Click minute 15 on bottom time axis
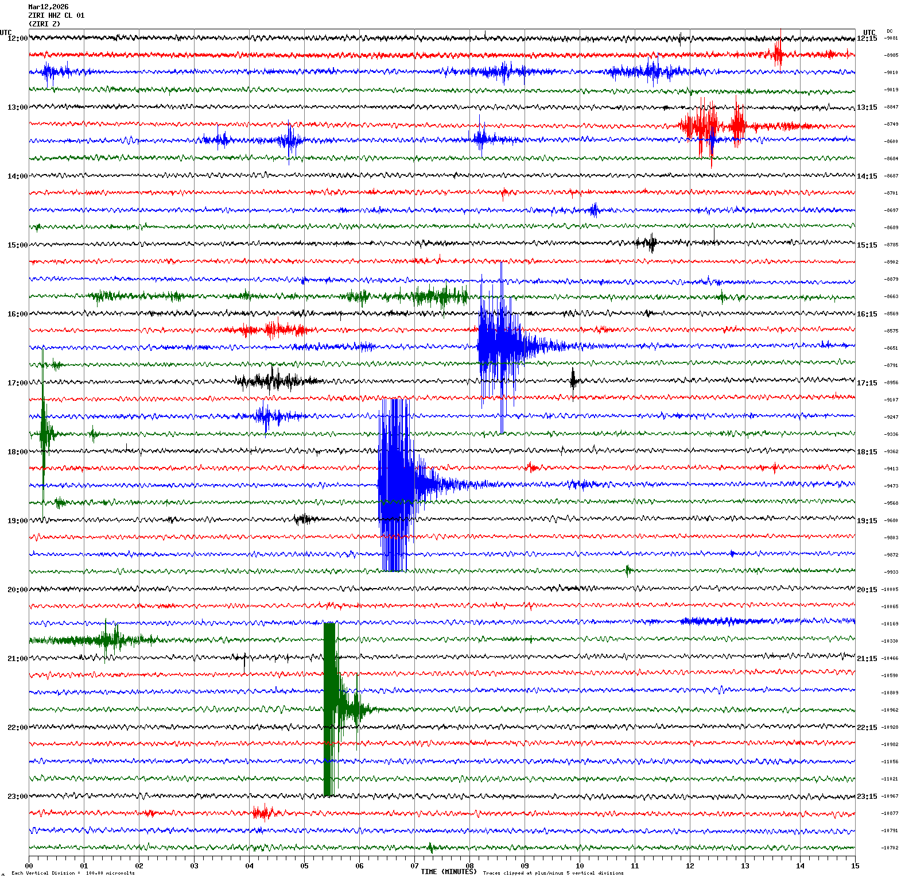 click(x=855, y=866)
